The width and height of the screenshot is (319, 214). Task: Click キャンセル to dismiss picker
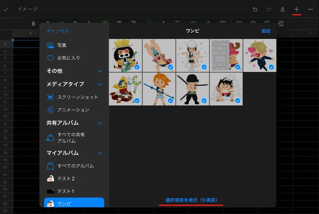58,31
